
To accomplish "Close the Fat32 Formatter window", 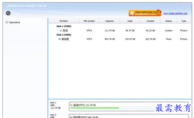I will 188,4.
